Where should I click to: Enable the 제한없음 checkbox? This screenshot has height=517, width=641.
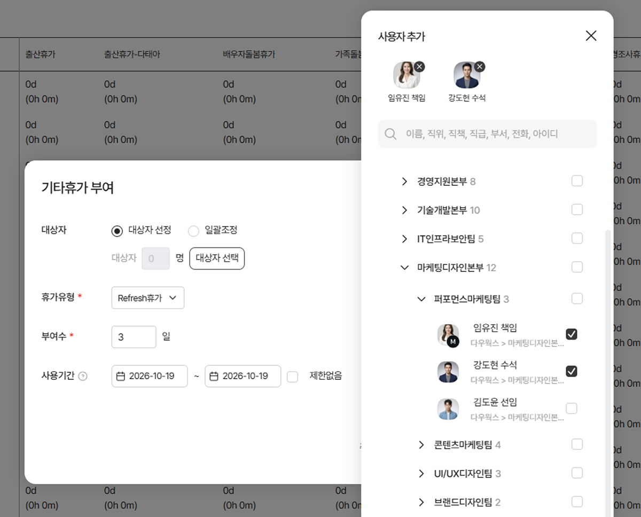(292, 377)
